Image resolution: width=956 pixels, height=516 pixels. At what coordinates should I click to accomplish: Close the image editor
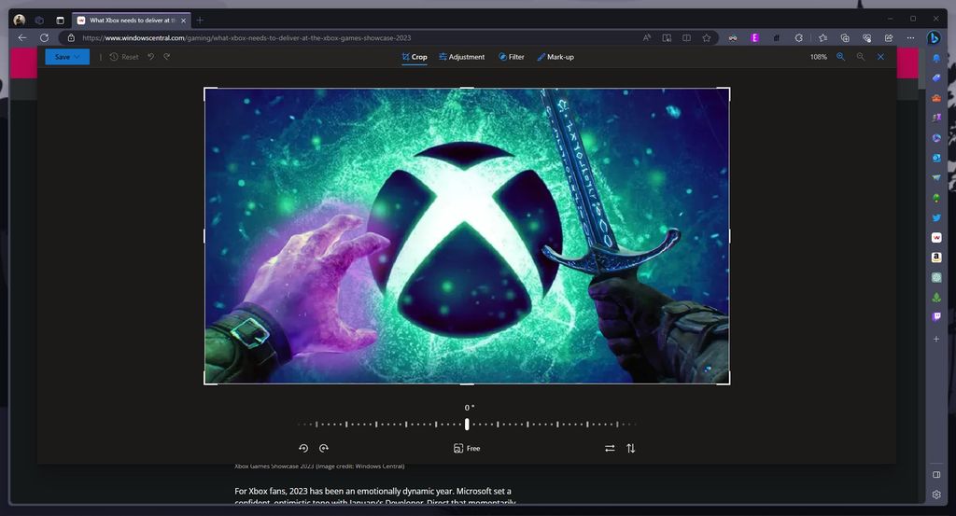click(880, 57)
